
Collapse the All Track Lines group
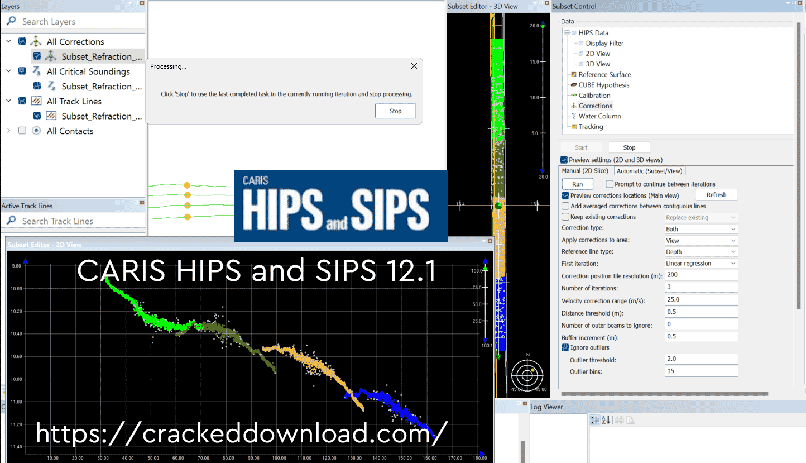click(x=8, y=101)
